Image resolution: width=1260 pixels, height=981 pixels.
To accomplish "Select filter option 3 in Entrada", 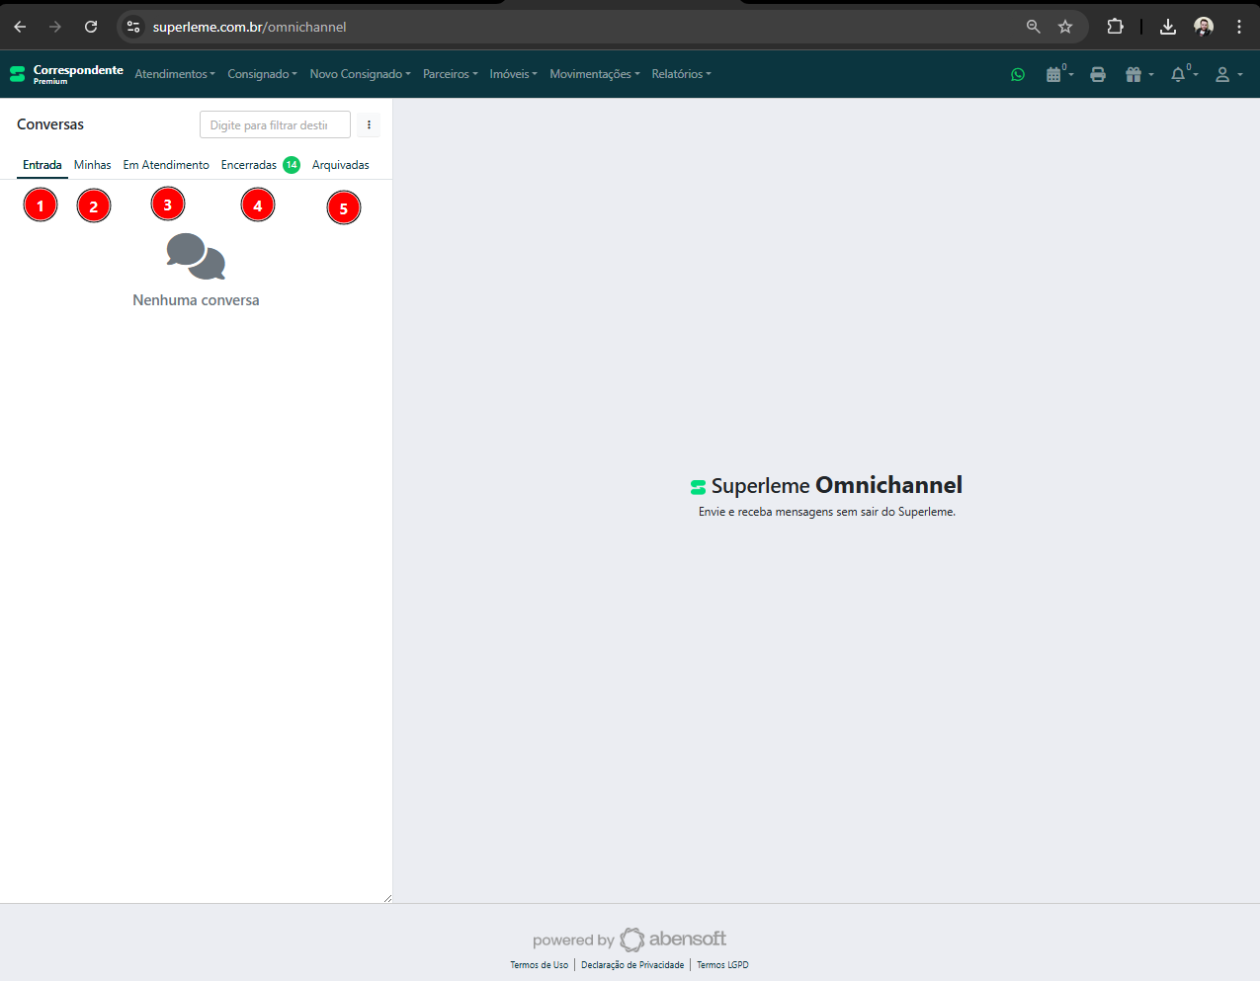I will pos(168,204).
